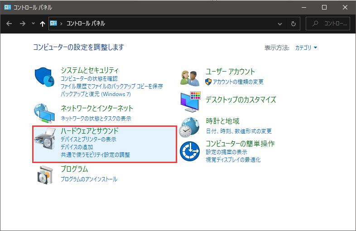Click the Control Panel search input field
Image resolution: width=356 pixels, height=231 pixels.
point(328,24)
